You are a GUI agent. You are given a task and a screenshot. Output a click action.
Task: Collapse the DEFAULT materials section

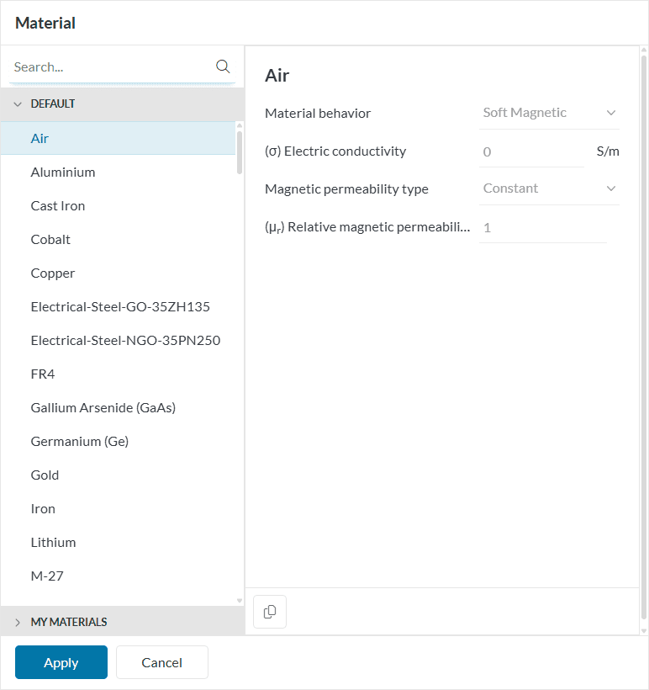tap(18, 104)
